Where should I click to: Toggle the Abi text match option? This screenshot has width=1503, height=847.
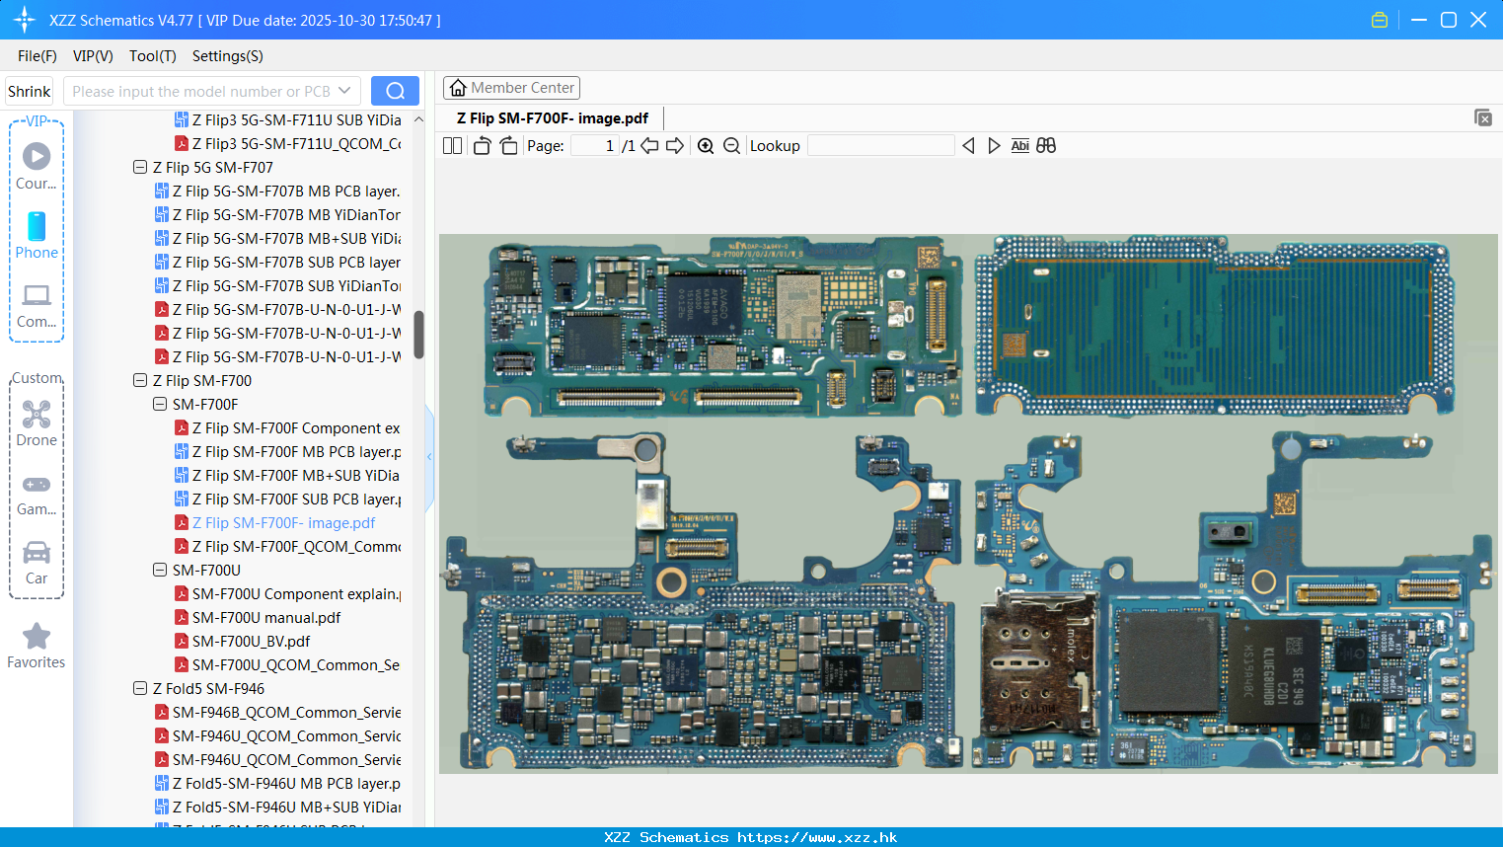(x=1020, y=146)
